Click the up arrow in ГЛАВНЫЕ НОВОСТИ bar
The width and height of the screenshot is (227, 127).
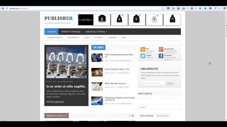tap(130, 116)
